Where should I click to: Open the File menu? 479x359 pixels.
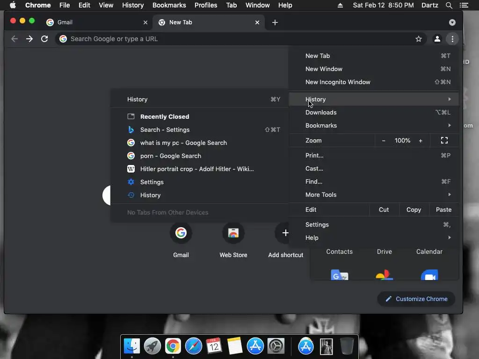point(65,5)
